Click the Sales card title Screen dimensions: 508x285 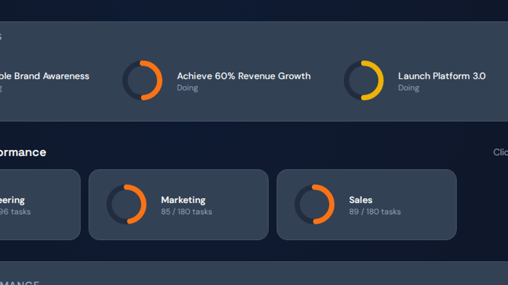tap(361, 200)
